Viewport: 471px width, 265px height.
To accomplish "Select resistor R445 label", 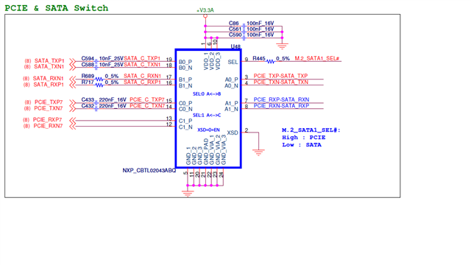I will [x=259, y=58].
